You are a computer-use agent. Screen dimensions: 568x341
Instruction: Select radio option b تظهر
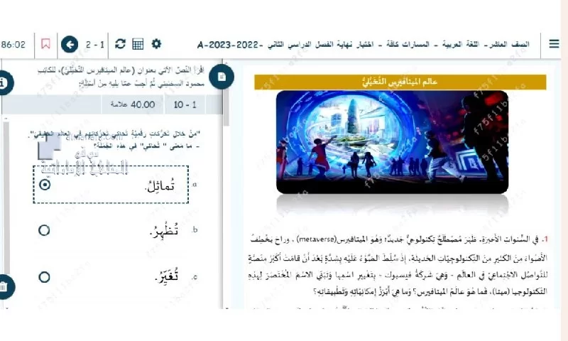pyautogui.click(x=44, y=230)
